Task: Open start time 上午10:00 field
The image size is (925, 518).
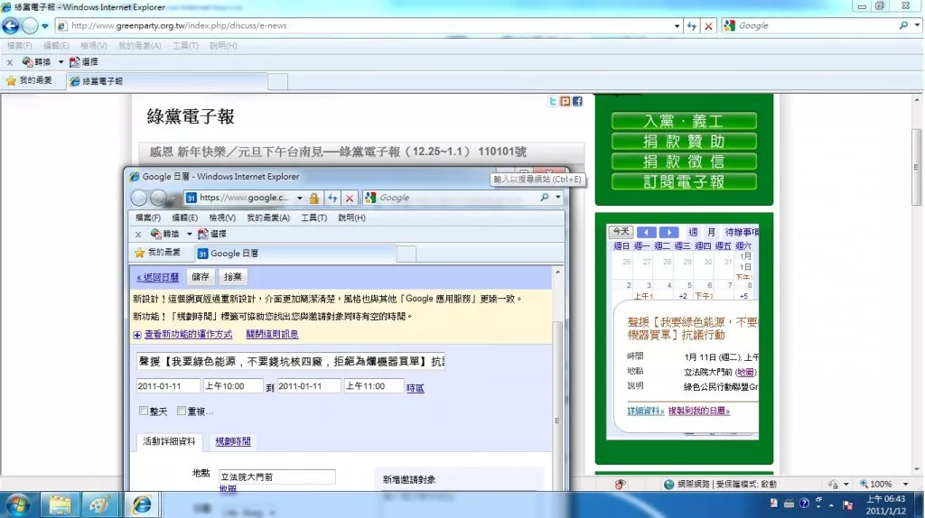Action: point(232,386)
